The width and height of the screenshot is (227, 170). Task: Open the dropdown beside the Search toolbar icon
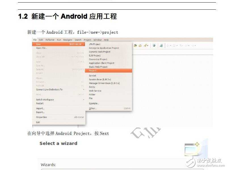[x=148, y=46]
